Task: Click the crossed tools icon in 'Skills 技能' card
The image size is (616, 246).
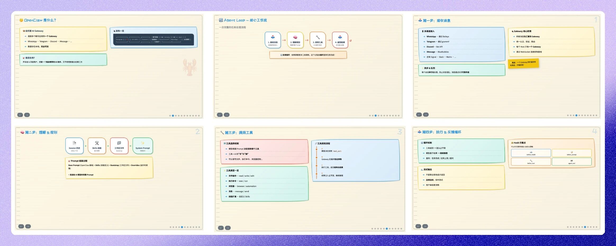Action: click(97, 143)
